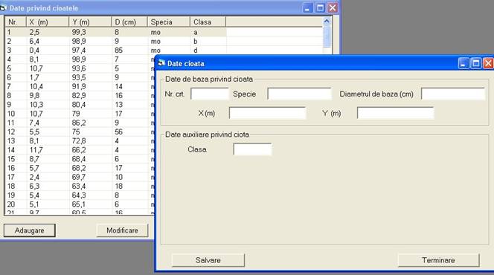Focus the Nr. crt. input field
The image size is (494, 275).
(x=210, y=94)
